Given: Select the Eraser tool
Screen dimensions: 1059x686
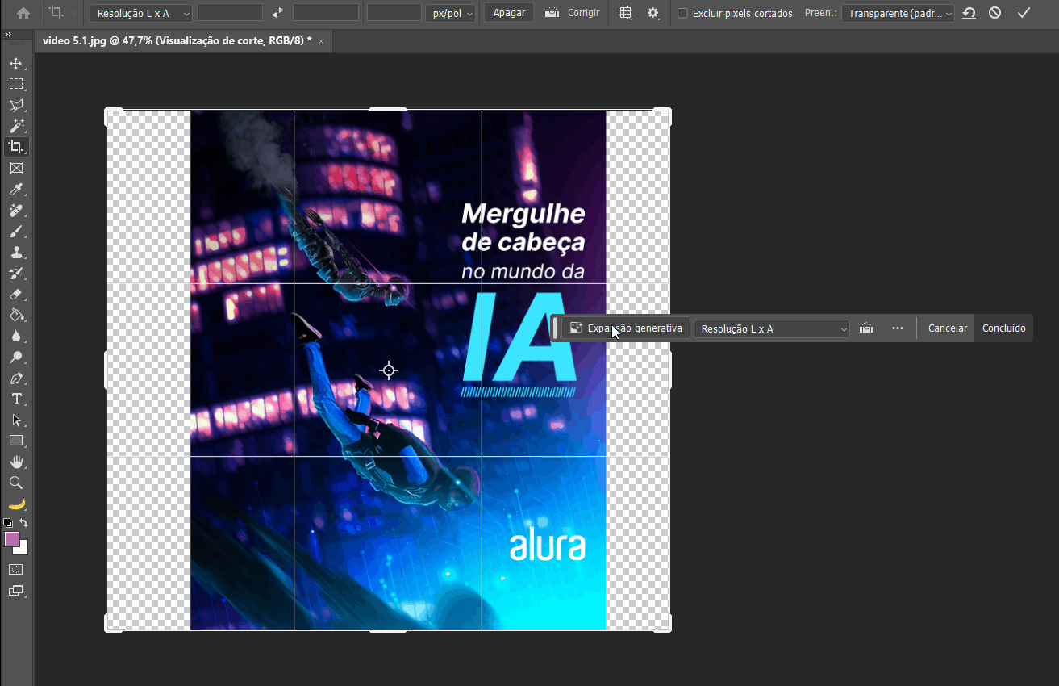Looking at the screenshot, I should tap(15, 294).
